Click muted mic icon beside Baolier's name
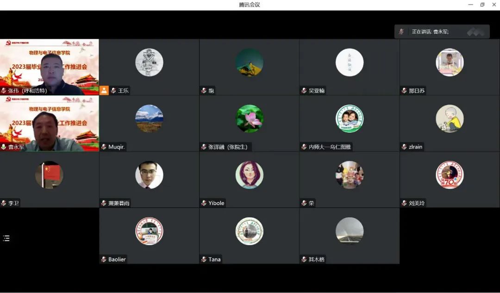Viewport: 500px width, 293px height. click(x=104, y=259)
